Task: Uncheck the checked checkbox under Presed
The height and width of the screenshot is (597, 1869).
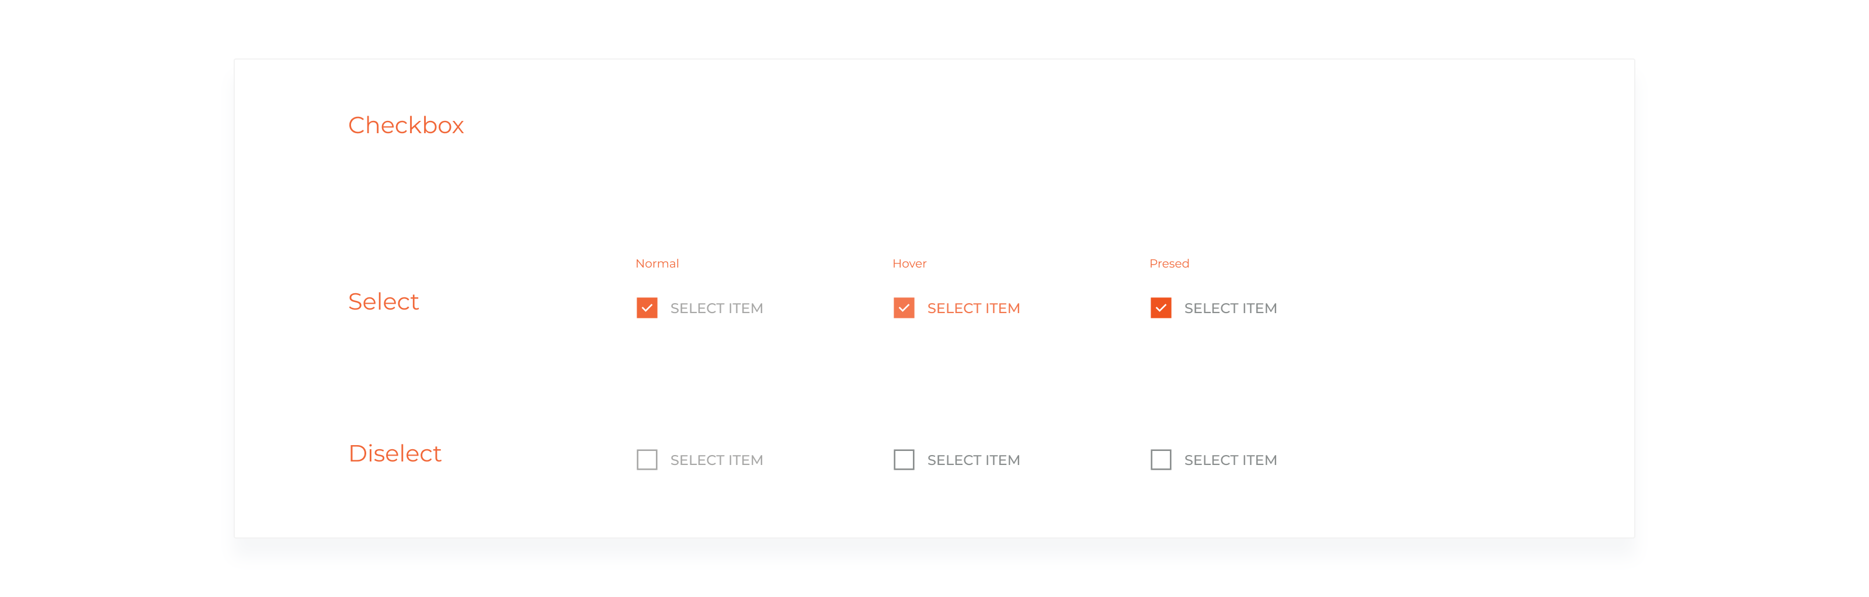Action: 1160,308
